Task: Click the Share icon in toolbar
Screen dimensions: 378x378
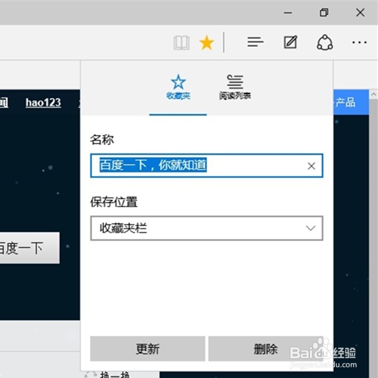Action: [x=325, y=42]
